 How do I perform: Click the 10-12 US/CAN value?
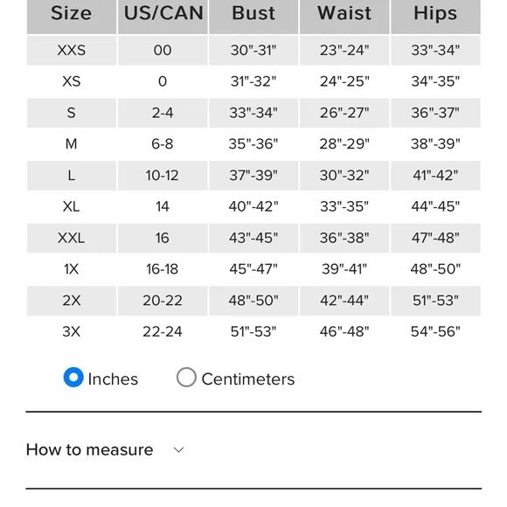click(163, 175)
